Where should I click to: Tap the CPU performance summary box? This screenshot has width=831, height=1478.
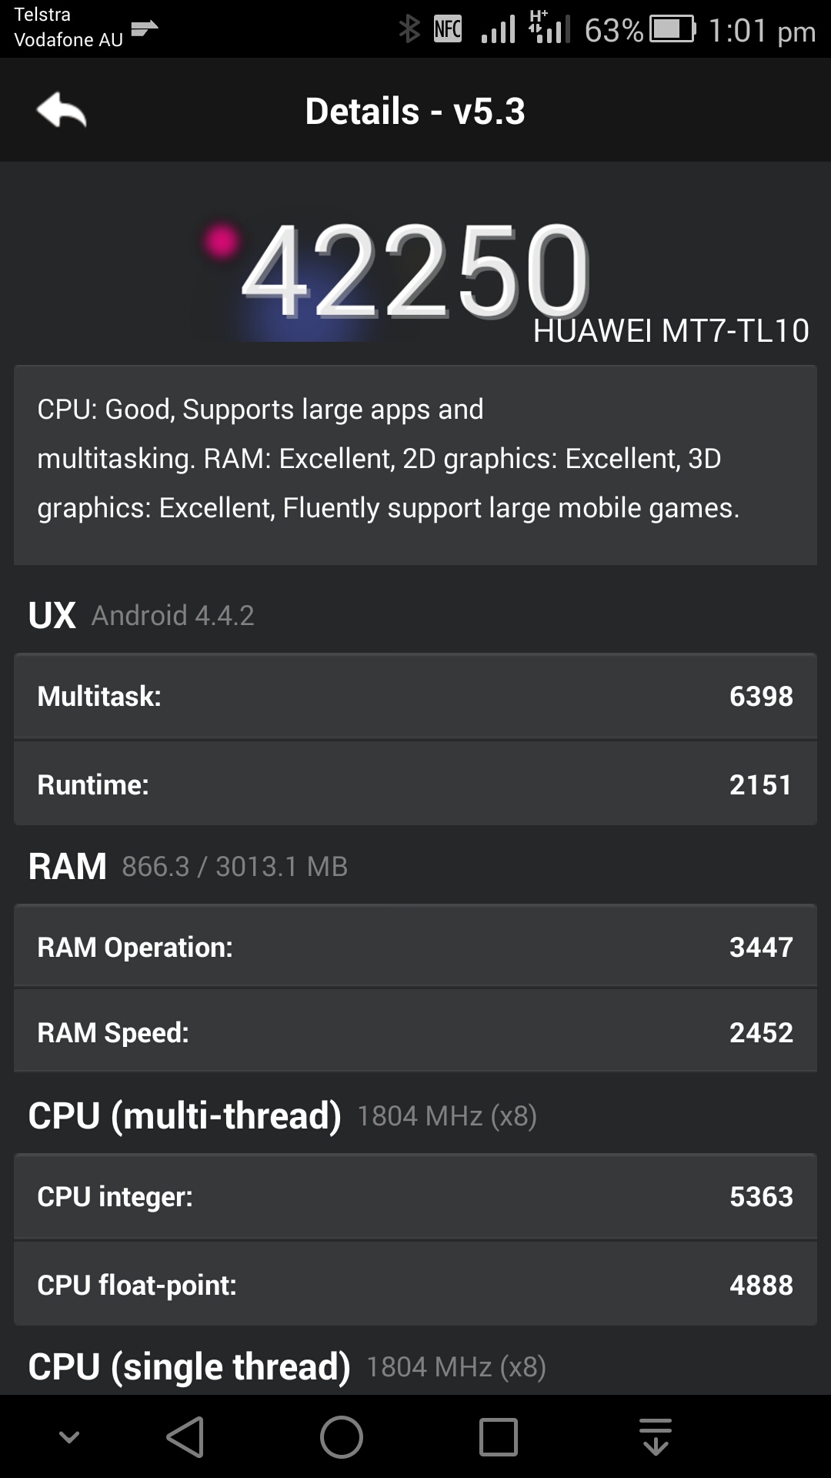coord(415,465)
